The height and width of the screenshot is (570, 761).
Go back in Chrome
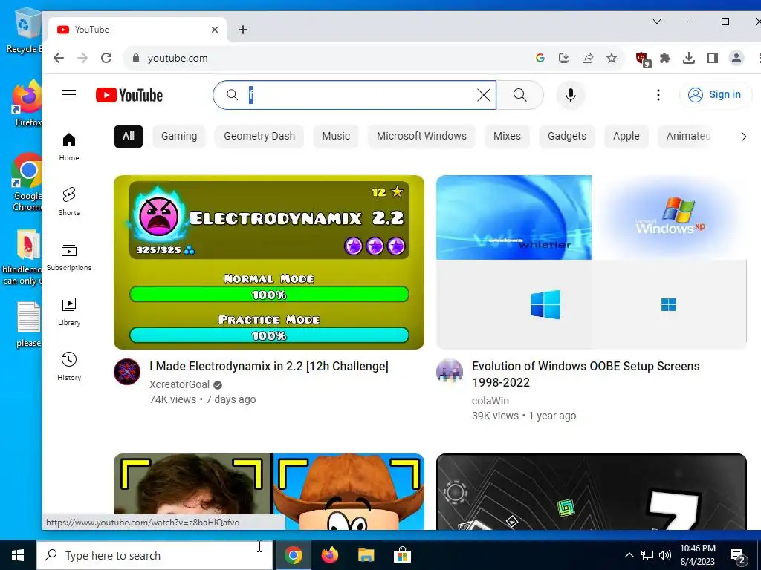point(59,58)
